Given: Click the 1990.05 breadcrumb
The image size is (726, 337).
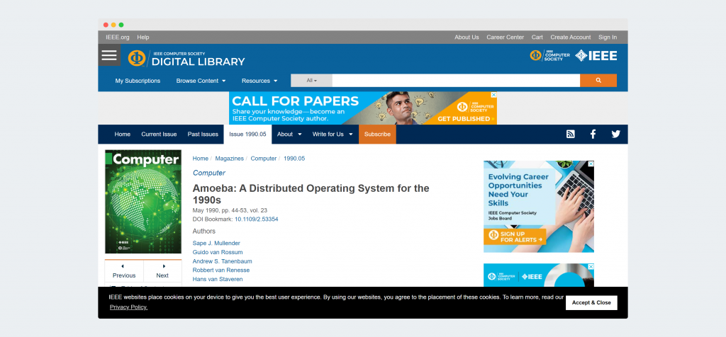Looking at the screenshot, I should click(x=294, y=159).
